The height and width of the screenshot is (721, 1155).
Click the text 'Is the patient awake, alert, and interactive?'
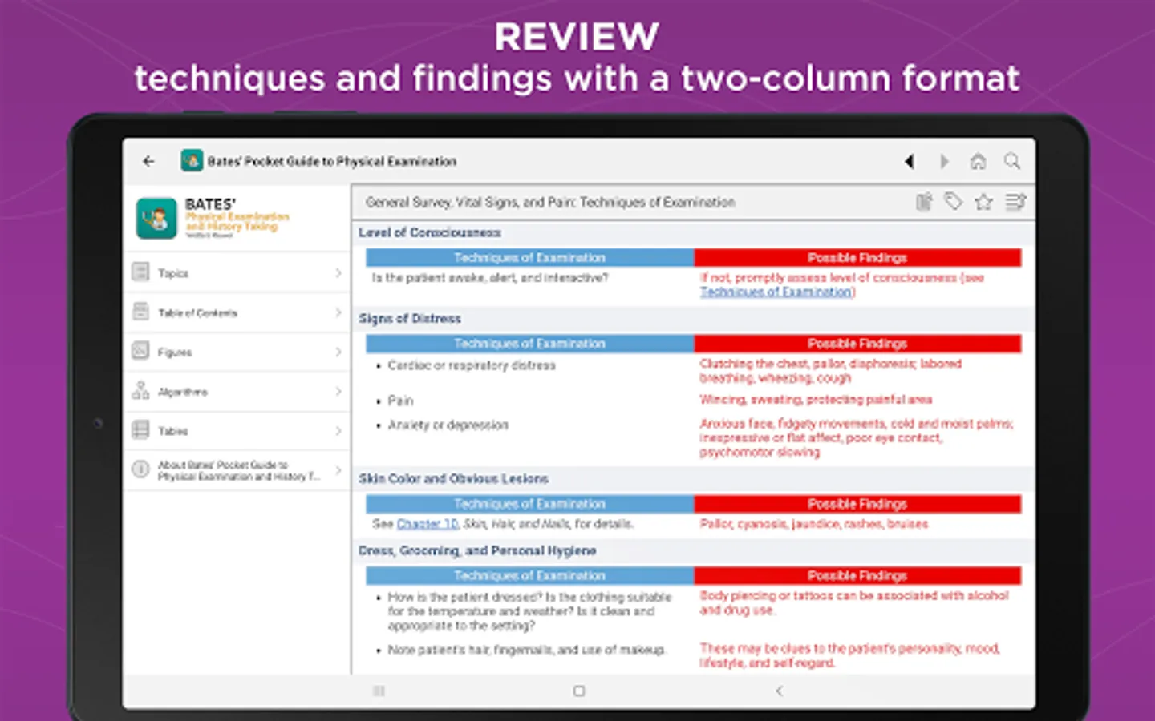click(490, 278)
